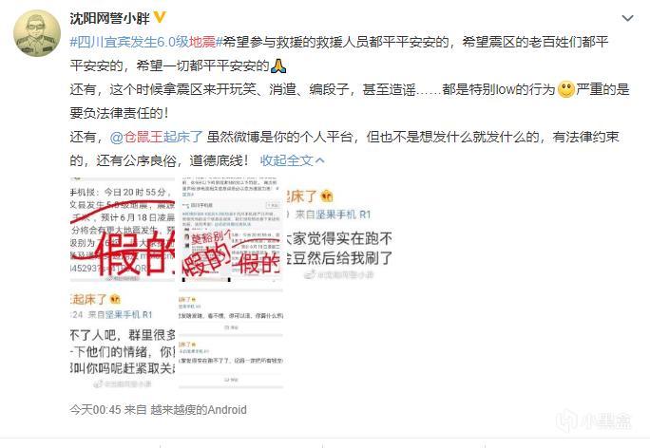Click the emoji beside 起床了 in fourth image
The height and width of the screenshot is (448, 650).
[115, 299]
